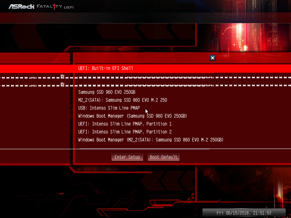This screenshot has height=218, width=291.
Task: Select UEFI: Intenso Slim Line Partition 2
Action: click(x=125, y=132)
